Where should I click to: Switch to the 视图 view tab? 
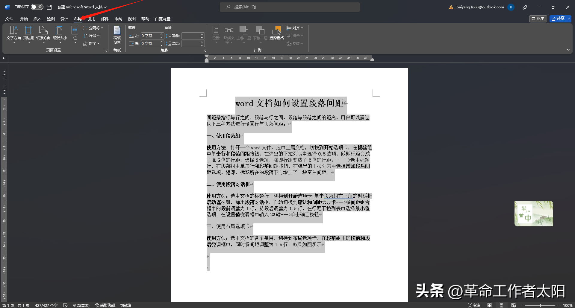click(132, 19)
